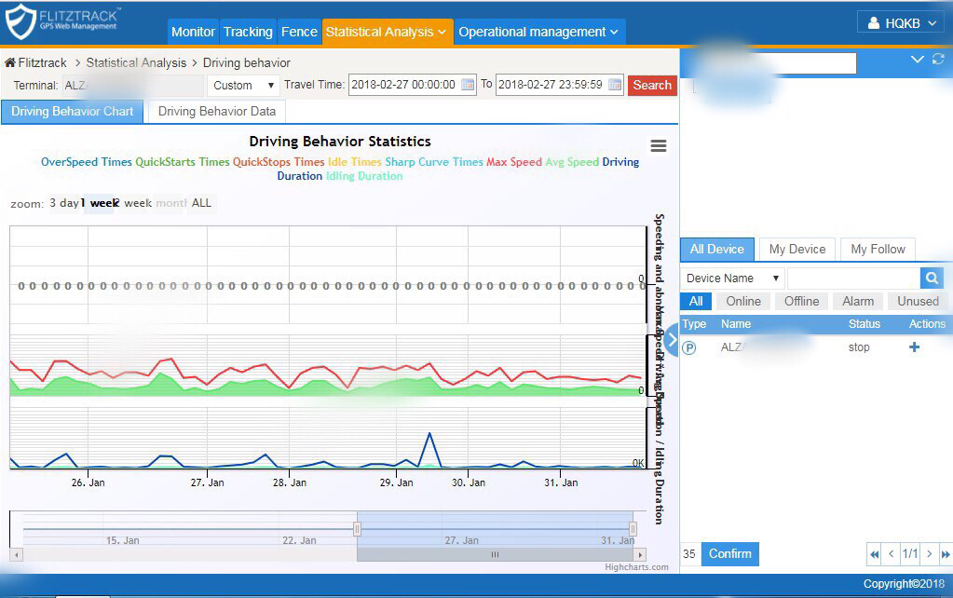953x598 pixels.
Task: Click the Terminal input field
Action: [133, 85]
